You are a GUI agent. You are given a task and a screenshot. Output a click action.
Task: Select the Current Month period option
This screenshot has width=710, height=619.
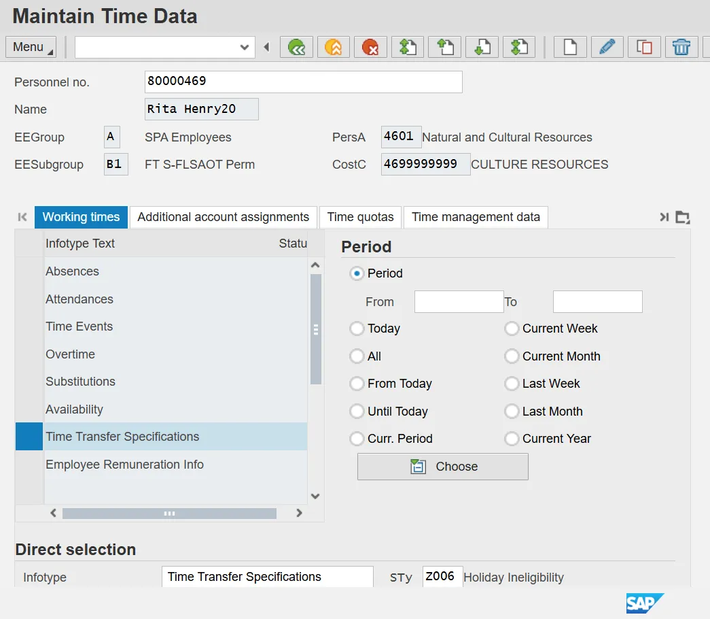click(512, 356)
